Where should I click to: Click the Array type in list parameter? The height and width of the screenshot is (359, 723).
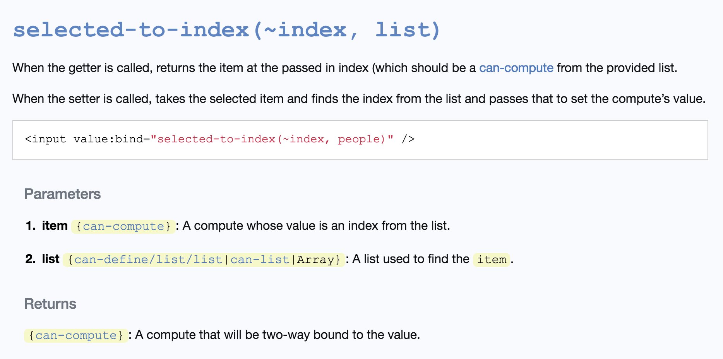tap(315, 259)
